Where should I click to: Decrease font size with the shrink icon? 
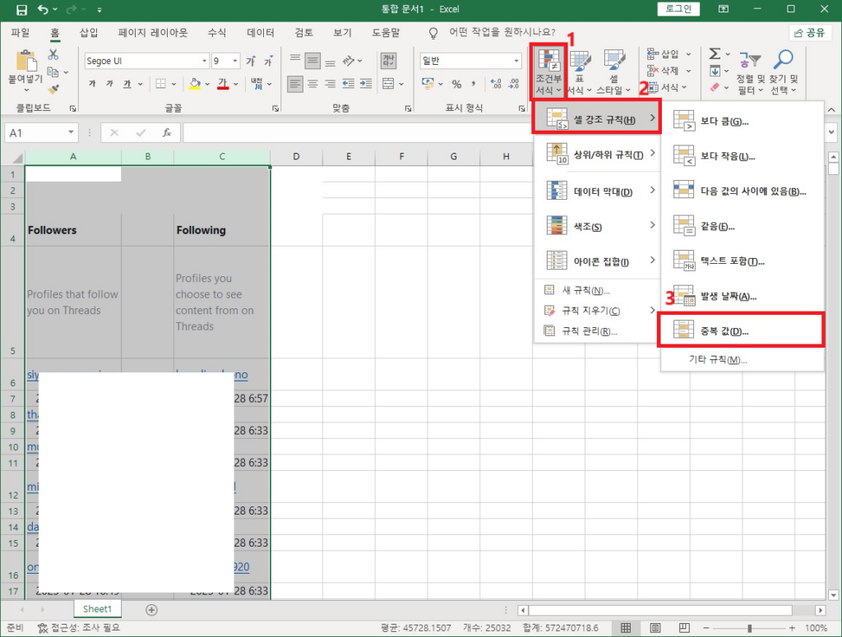(x=269, y=61)
